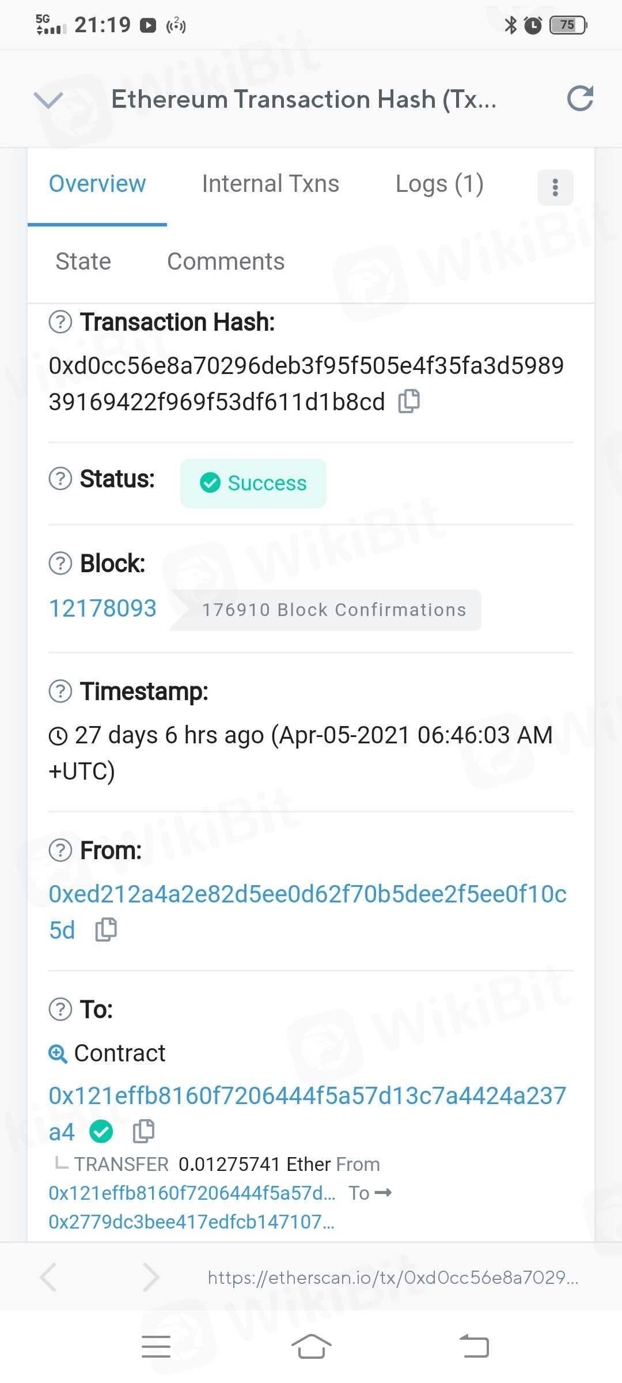This screenshot has height=1383, width=622.
Task: Switch to the Internal Txns tab
Action: pyautogui.click(x=270, y=184)
